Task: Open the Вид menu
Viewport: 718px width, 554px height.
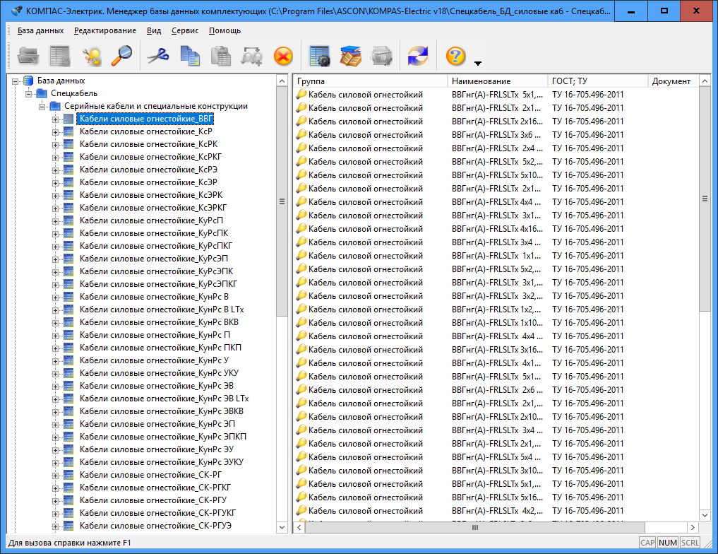Action: 154,30
